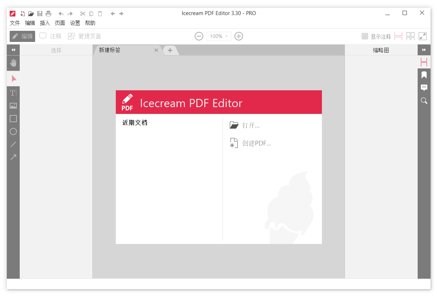Switch to 注释 annotation mode

[51, 36]
